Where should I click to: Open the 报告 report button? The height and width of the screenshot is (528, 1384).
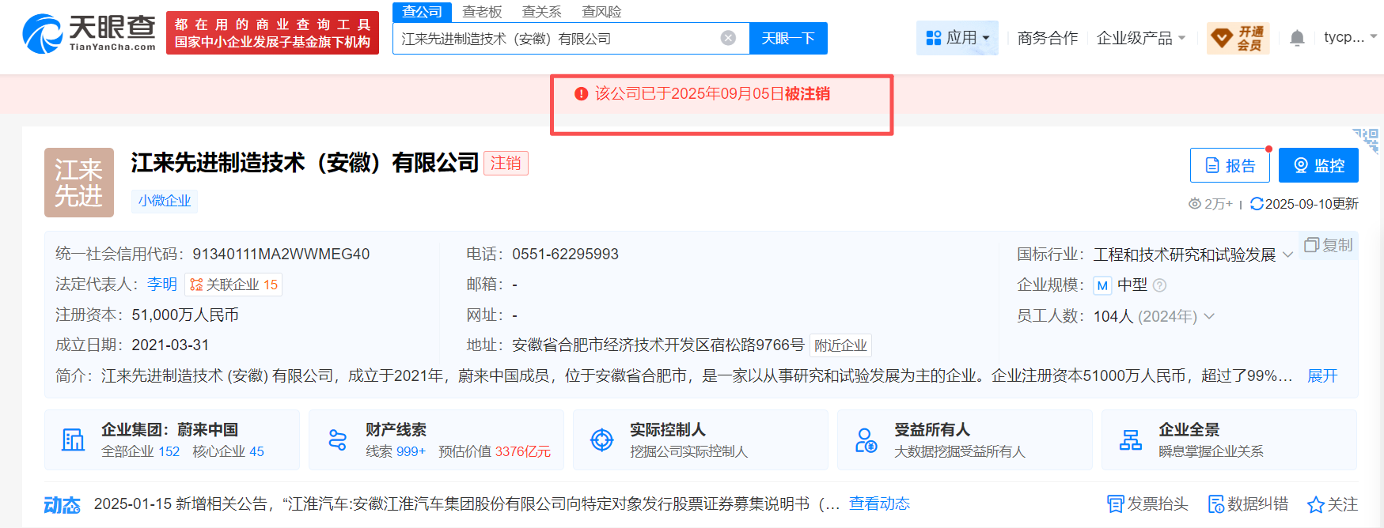[1230, 165]
